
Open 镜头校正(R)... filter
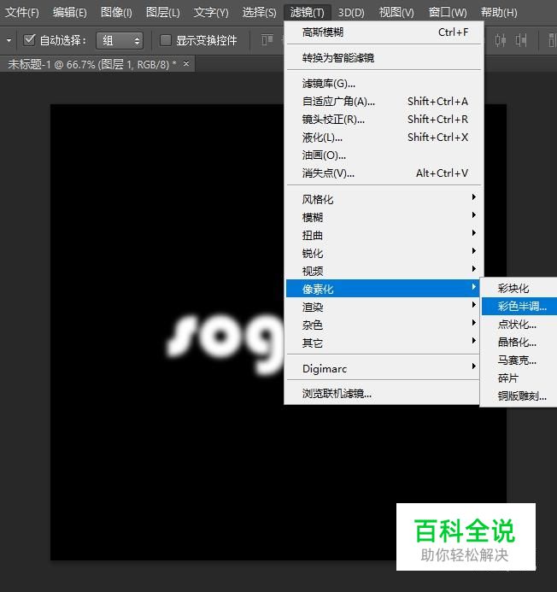click(384, 120)
